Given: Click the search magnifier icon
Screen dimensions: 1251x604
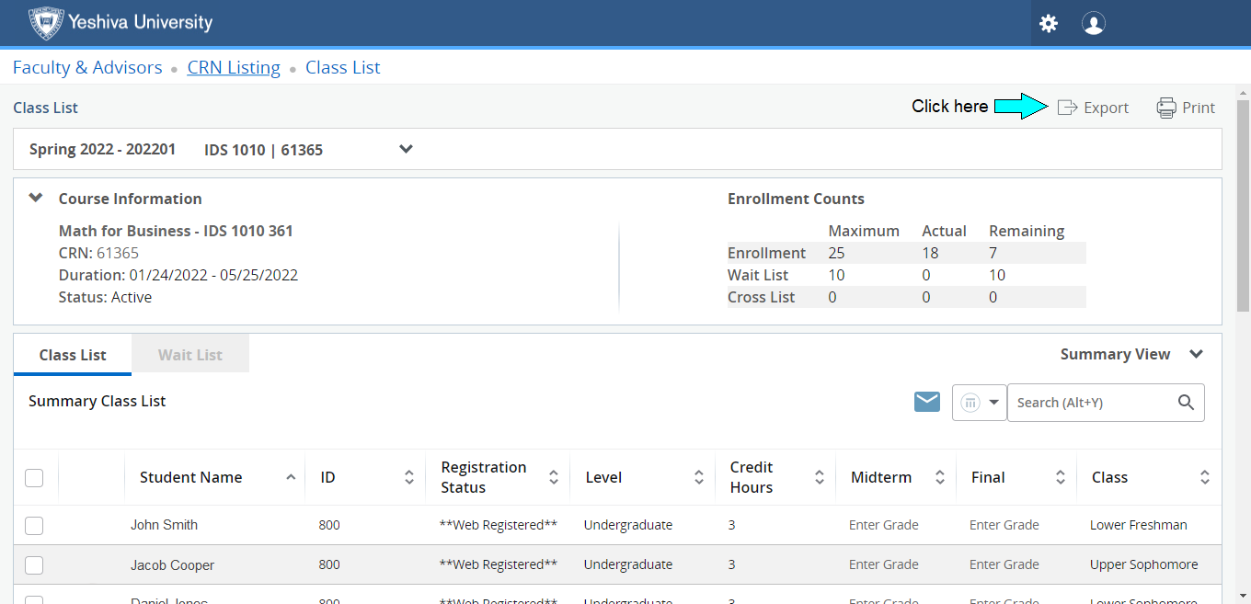Looking at the screenshot, I should coord(1186,402).
